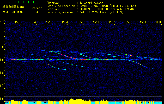Click the 1553 time axis marker
164x104 pixels.
point(49,22)
